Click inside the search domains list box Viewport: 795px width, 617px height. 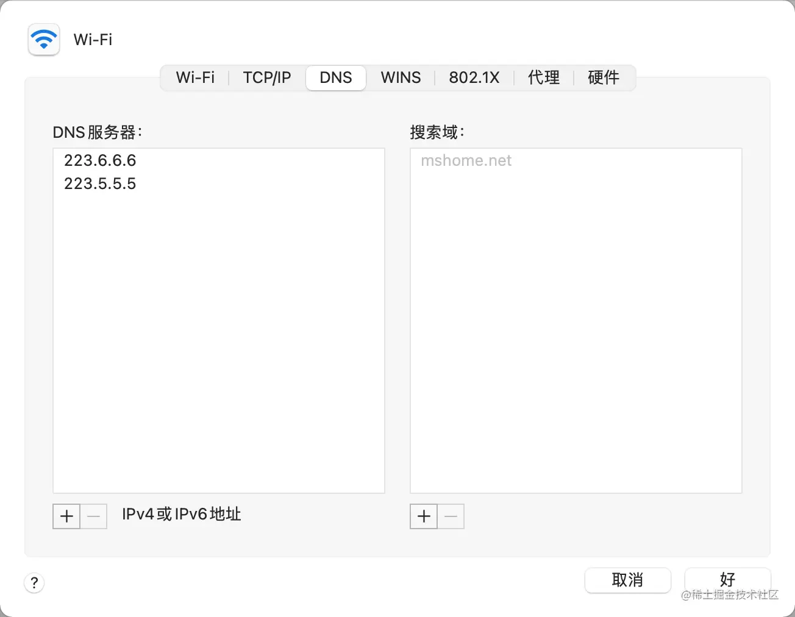pyautogui.click(x=576, y=321)
